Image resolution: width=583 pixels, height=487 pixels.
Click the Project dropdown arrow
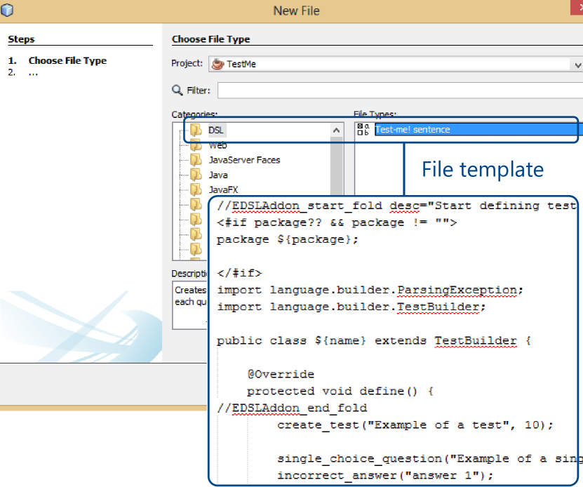[x=577, y=65]
